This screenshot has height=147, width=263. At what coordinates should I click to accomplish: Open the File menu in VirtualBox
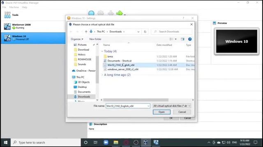[4, 7]
